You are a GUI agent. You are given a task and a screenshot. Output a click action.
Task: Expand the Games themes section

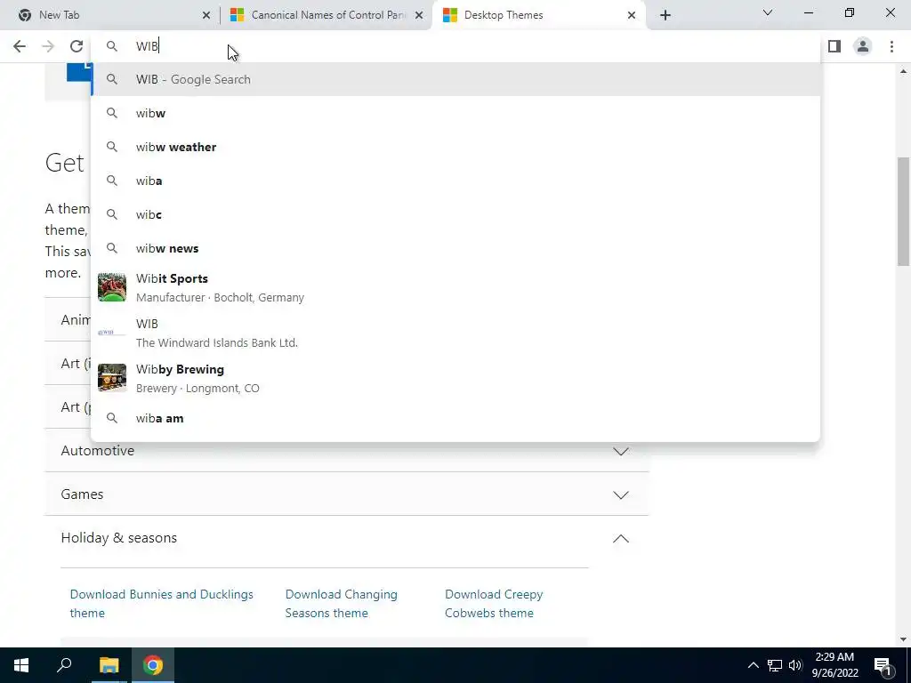click(x=620, y=494)
